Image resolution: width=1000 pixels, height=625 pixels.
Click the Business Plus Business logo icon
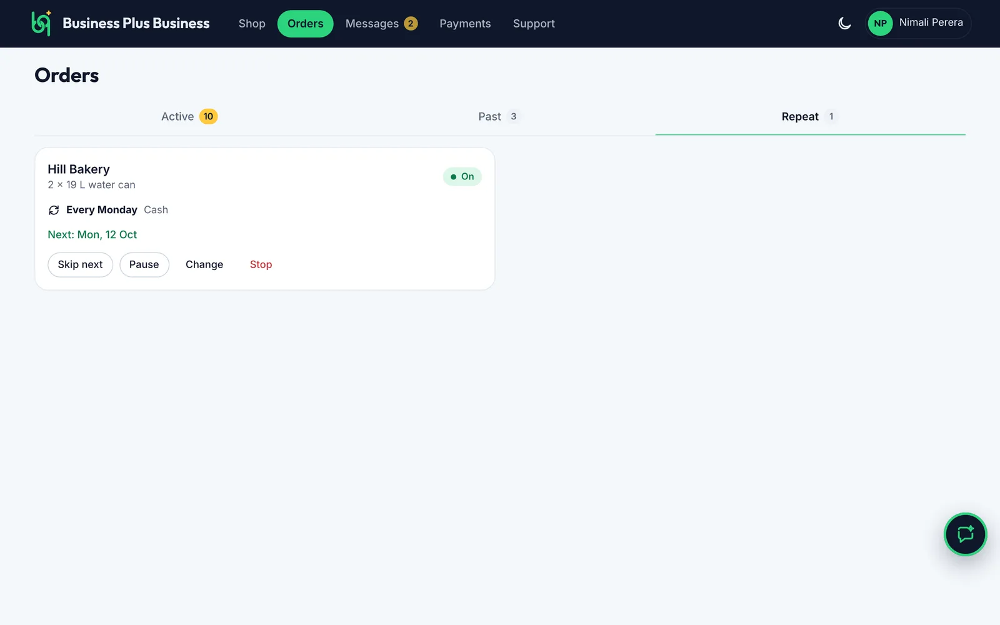coord(41,23)
